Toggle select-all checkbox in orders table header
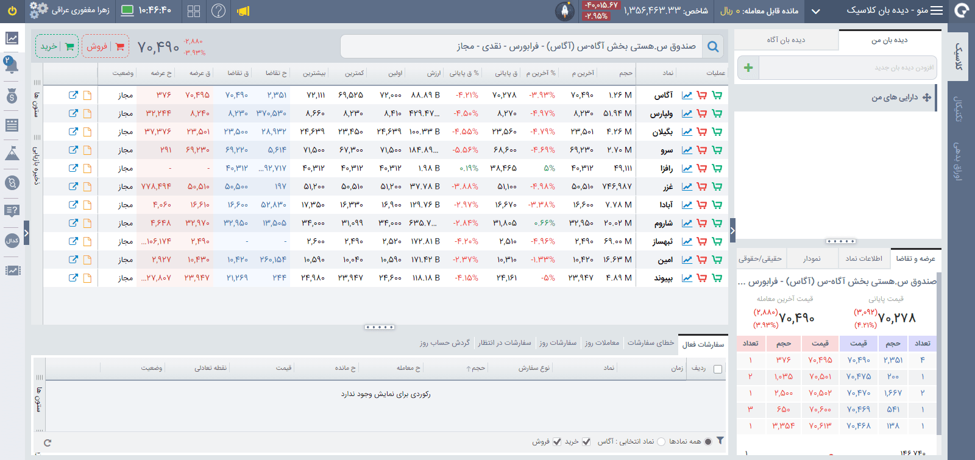975x460 pixels. 718,369
